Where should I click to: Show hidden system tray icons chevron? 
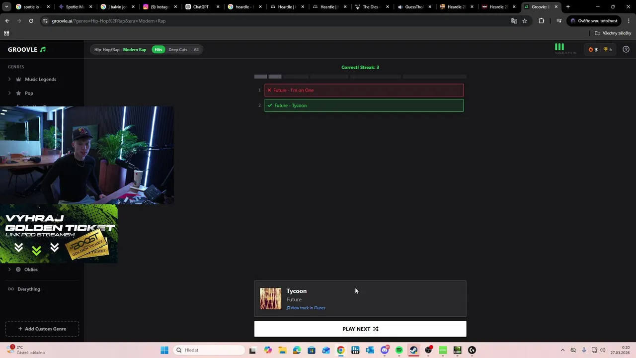[x=562, y=350]
